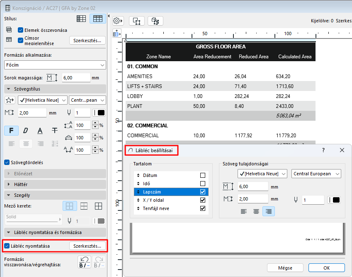Screen dimensions: 352x277
Task: Check the Dátum checkbox
Action: 203,175
